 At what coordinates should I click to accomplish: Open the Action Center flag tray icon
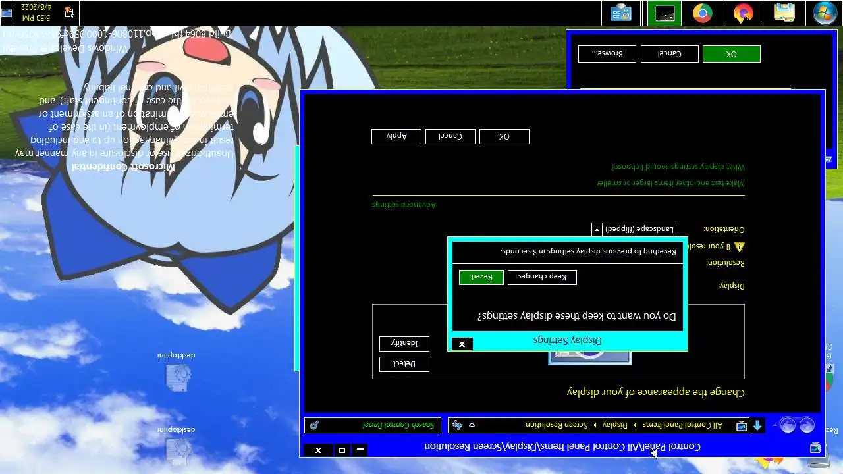(x=69, y=11)
